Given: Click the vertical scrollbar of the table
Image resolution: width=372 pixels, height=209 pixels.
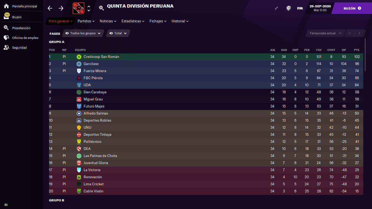Looking at the screenshot, I should point(365,54).
